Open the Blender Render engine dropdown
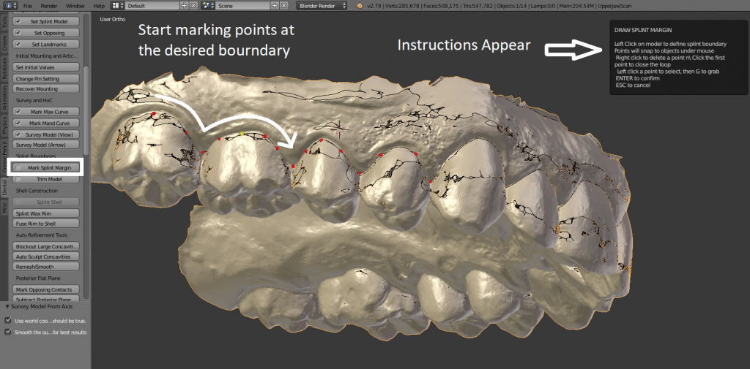Viewport: 750px width, 369px height. coord(322,6)
